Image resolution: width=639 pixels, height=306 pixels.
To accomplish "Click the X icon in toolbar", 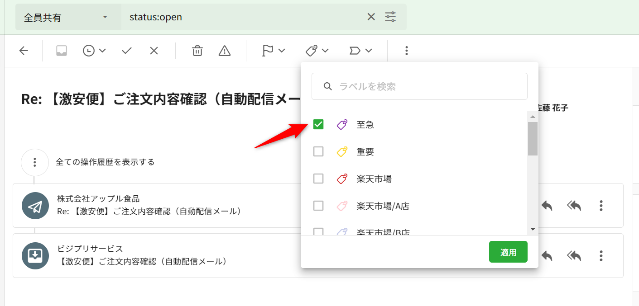I will click(x=154, y=51).
